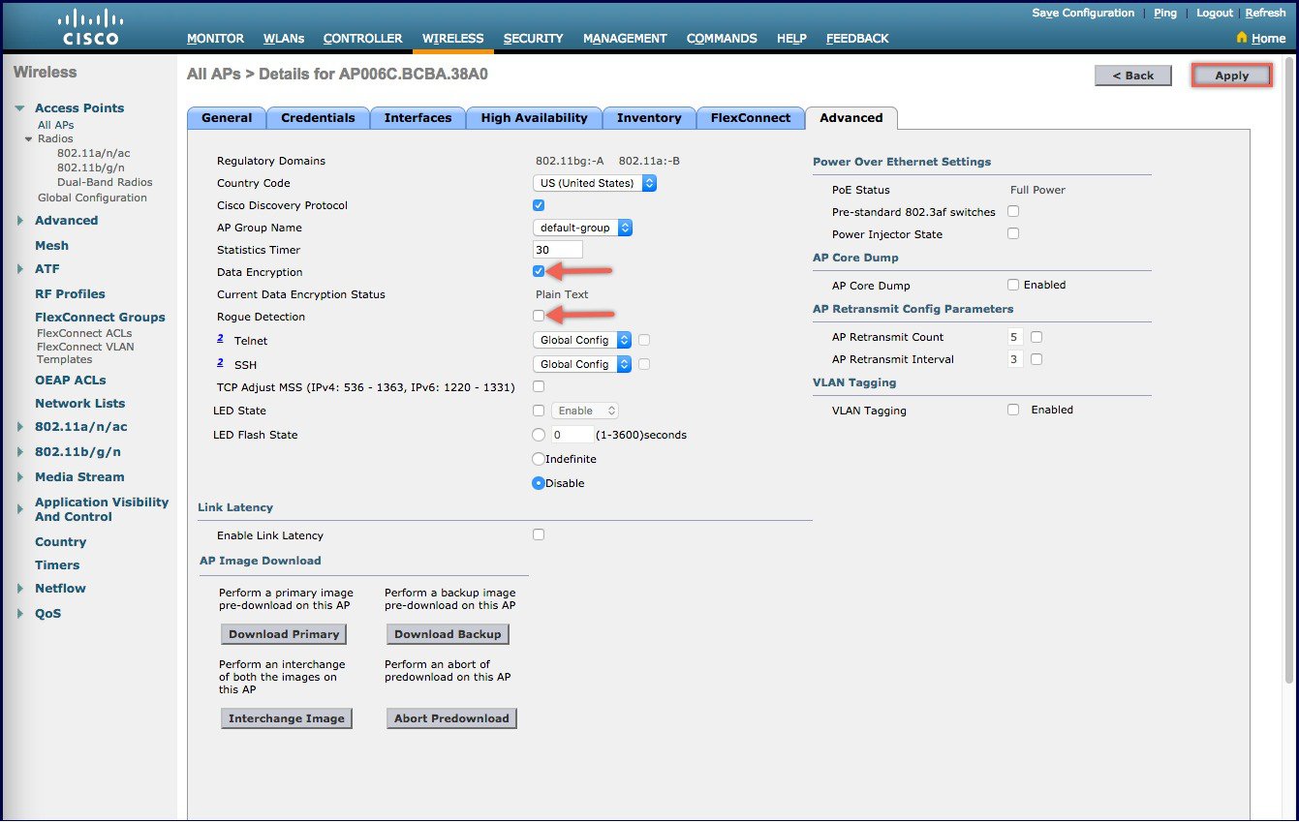Switch to the High Availability tab
1299x823 pixels.
(x=534, y=118)
